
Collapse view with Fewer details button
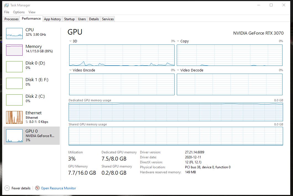[x=21, y=188]
